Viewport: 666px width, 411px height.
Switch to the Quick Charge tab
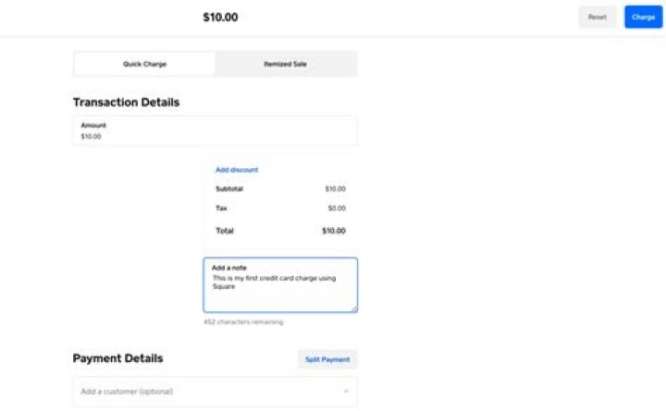[144, 64]
